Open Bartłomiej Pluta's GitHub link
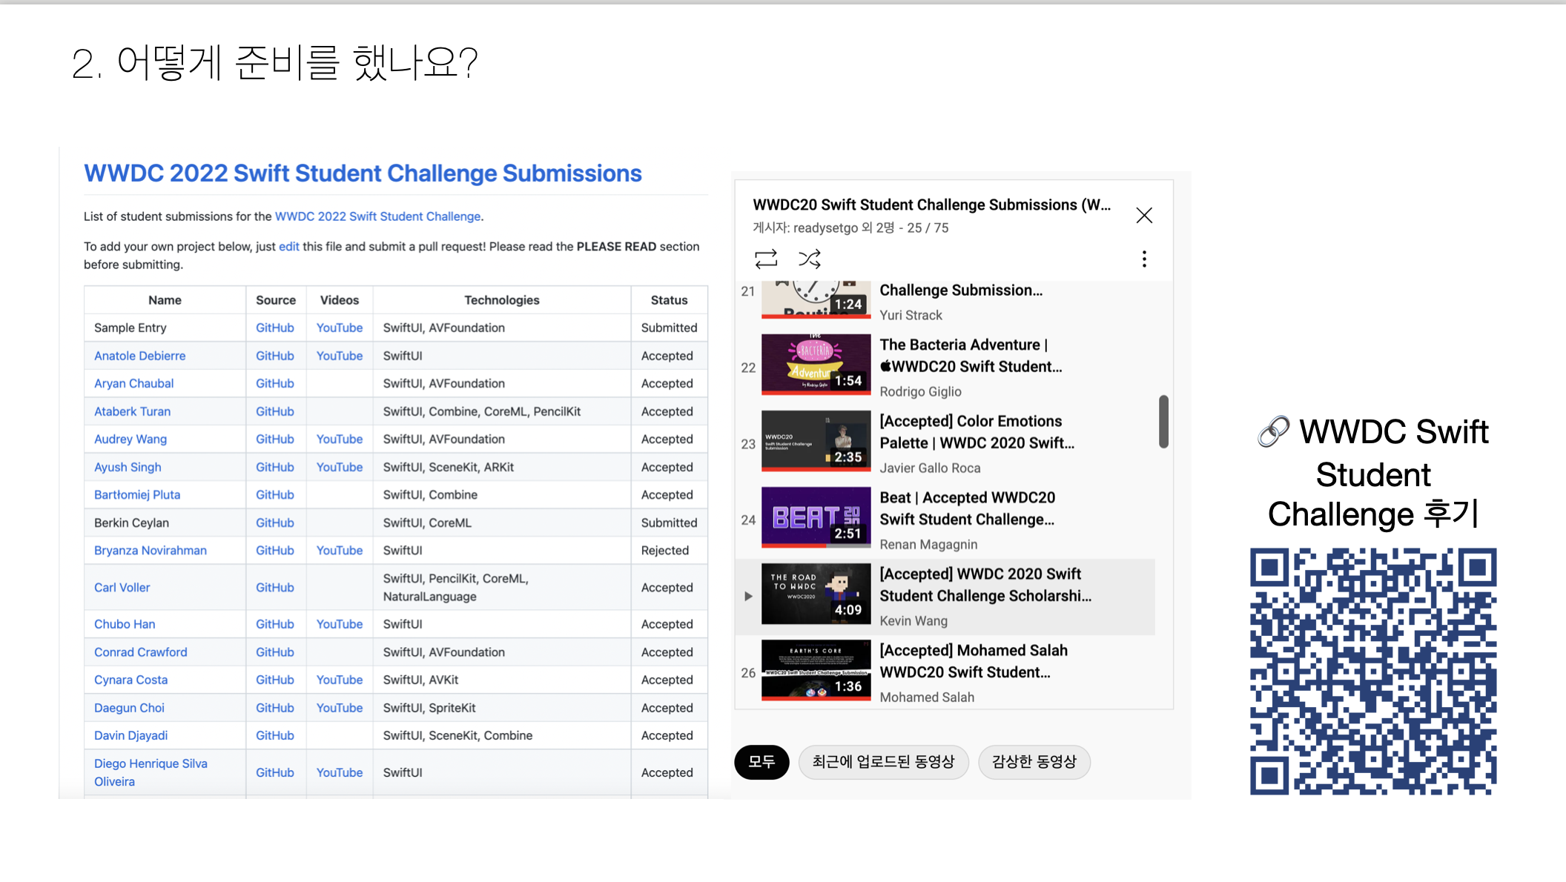 [275, 494]
